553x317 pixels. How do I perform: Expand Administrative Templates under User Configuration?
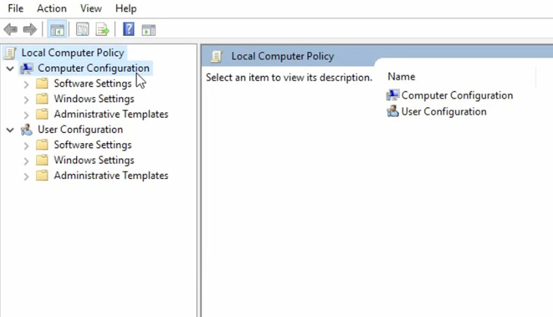point(26,176)
